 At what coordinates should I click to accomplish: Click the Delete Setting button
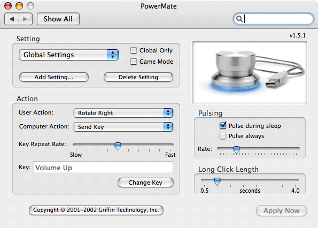point(138,77)
